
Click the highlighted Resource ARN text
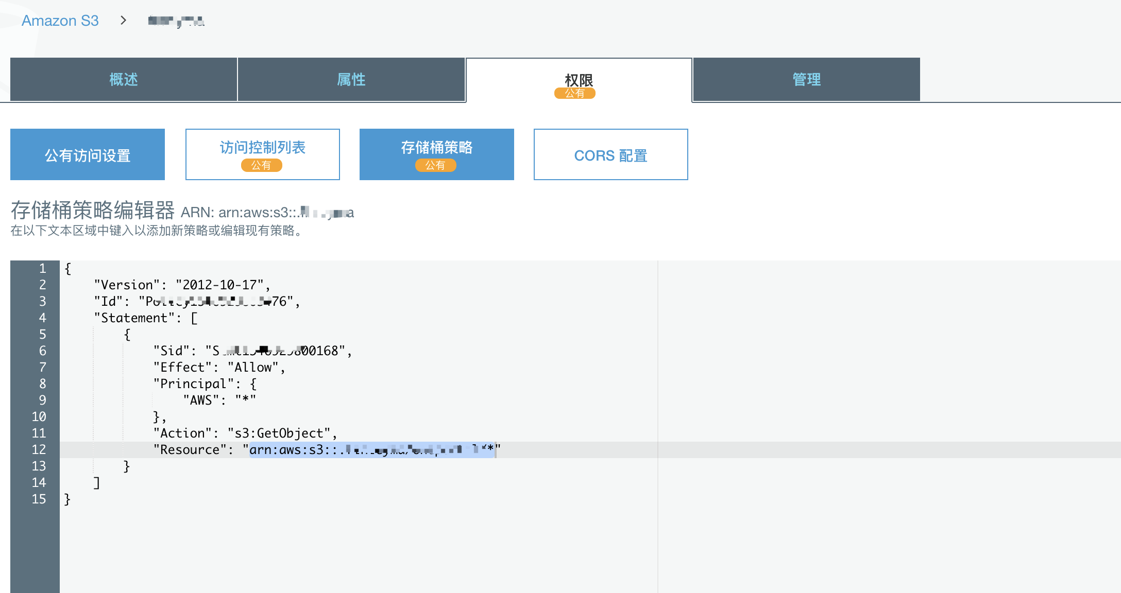(x=371, y=449)
